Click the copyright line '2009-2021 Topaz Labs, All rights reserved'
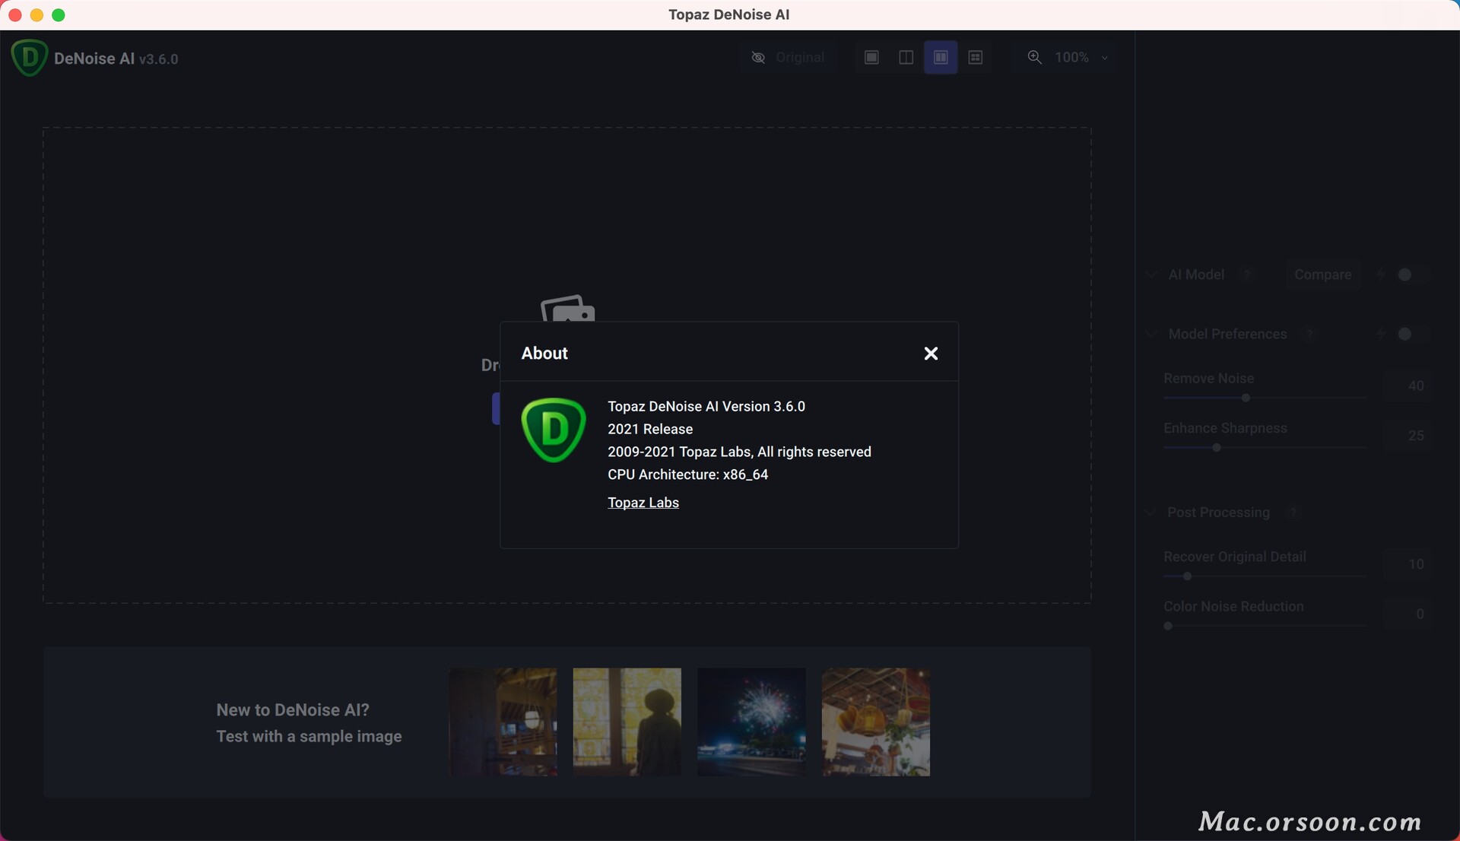The height and width of the screenshot is (841, 1460). point(739,452)
